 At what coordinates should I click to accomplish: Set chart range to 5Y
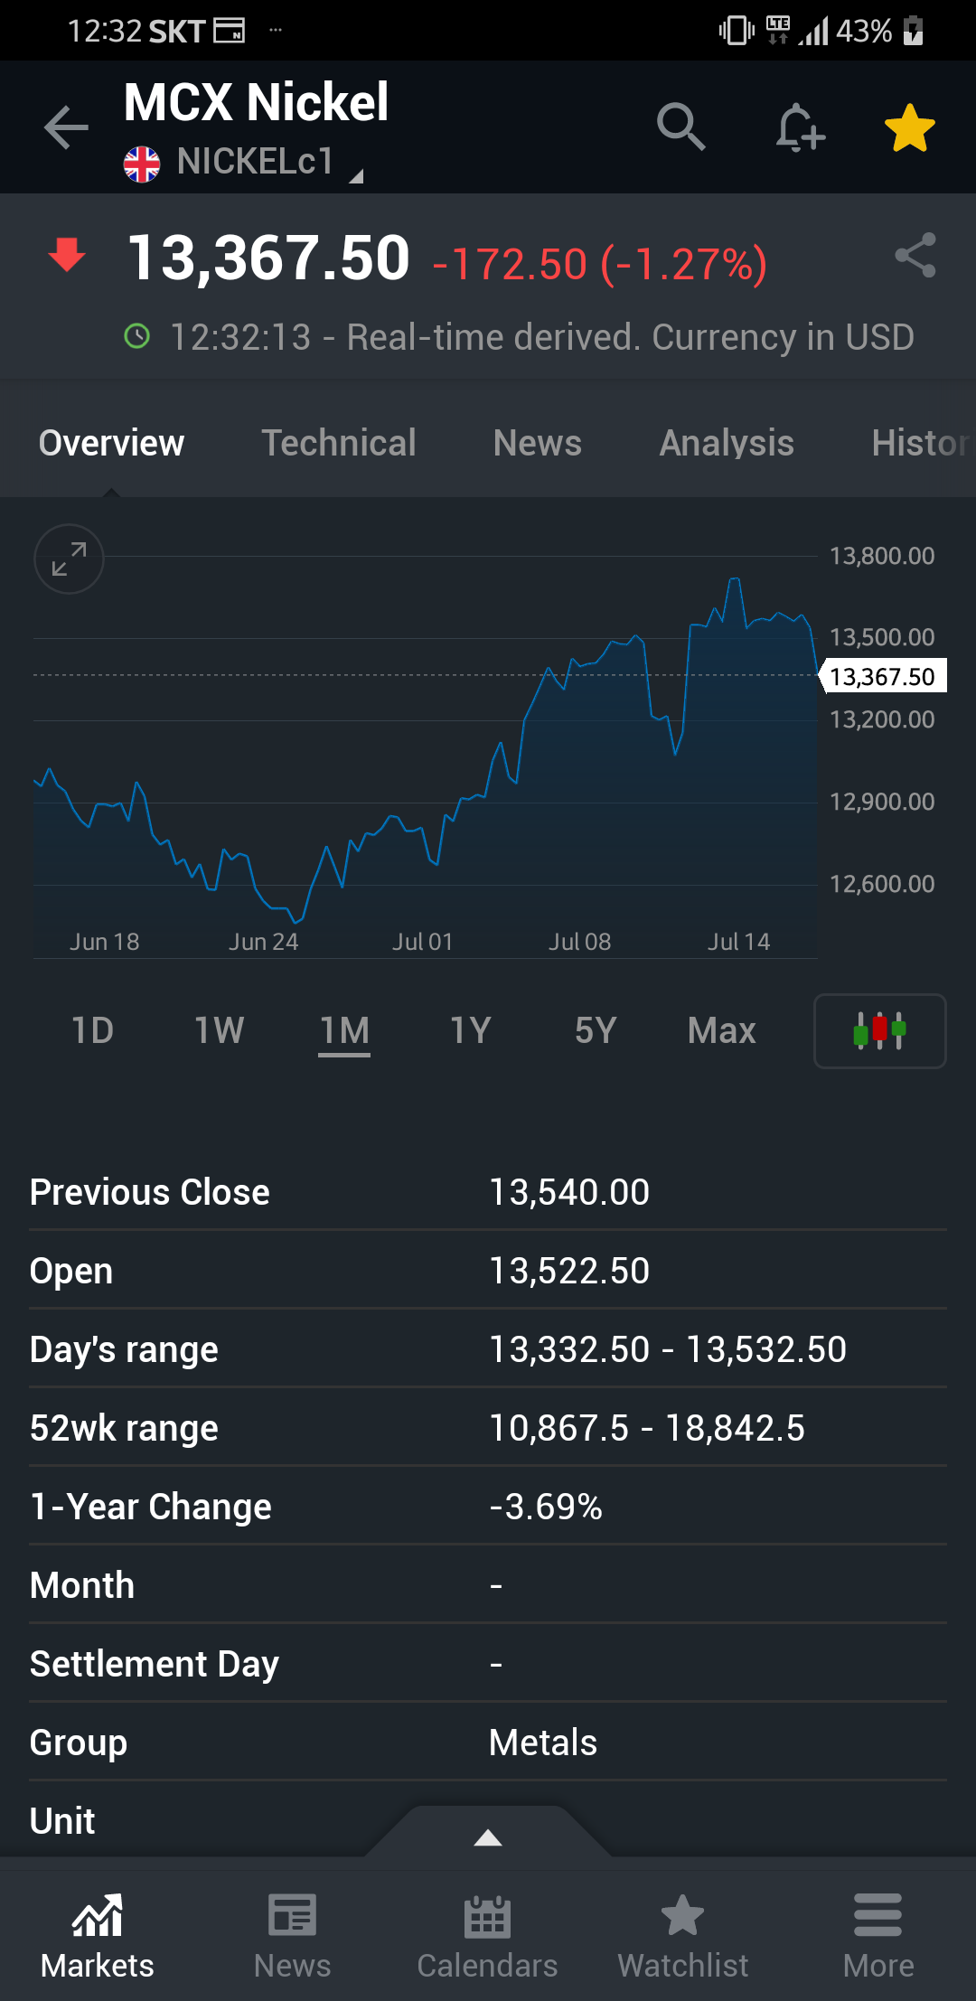596,1030
